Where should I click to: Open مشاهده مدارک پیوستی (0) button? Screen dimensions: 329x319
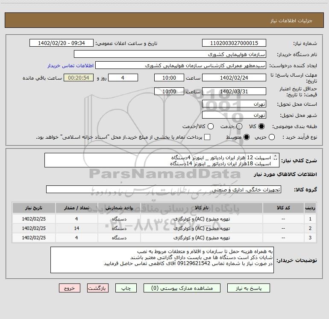[182, 288]
